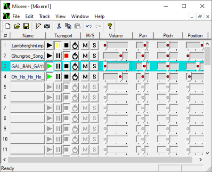
Task: Click the Pan column header
Action: [x=143, y=36]
